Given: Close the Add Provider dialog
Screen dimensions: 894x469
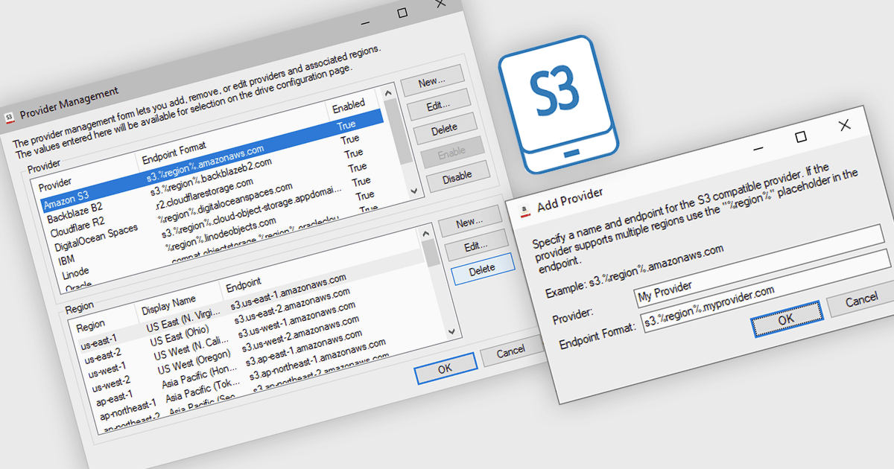Looking at the screenshot, I should 844,125.
